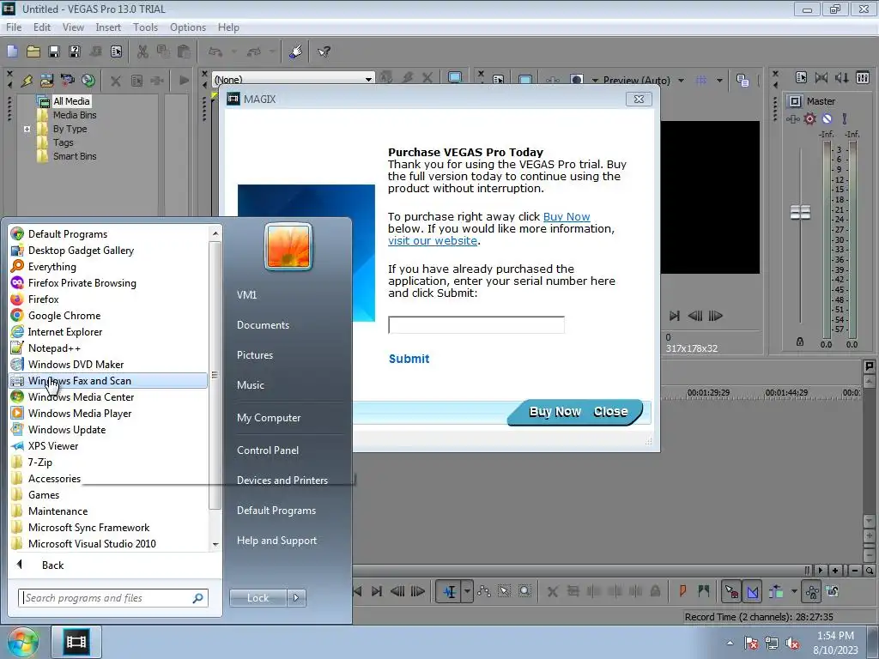Image resolution: width=879 pixels, height=659 pixels.
Task: Open the File menu
Action: tap(14, 27)
